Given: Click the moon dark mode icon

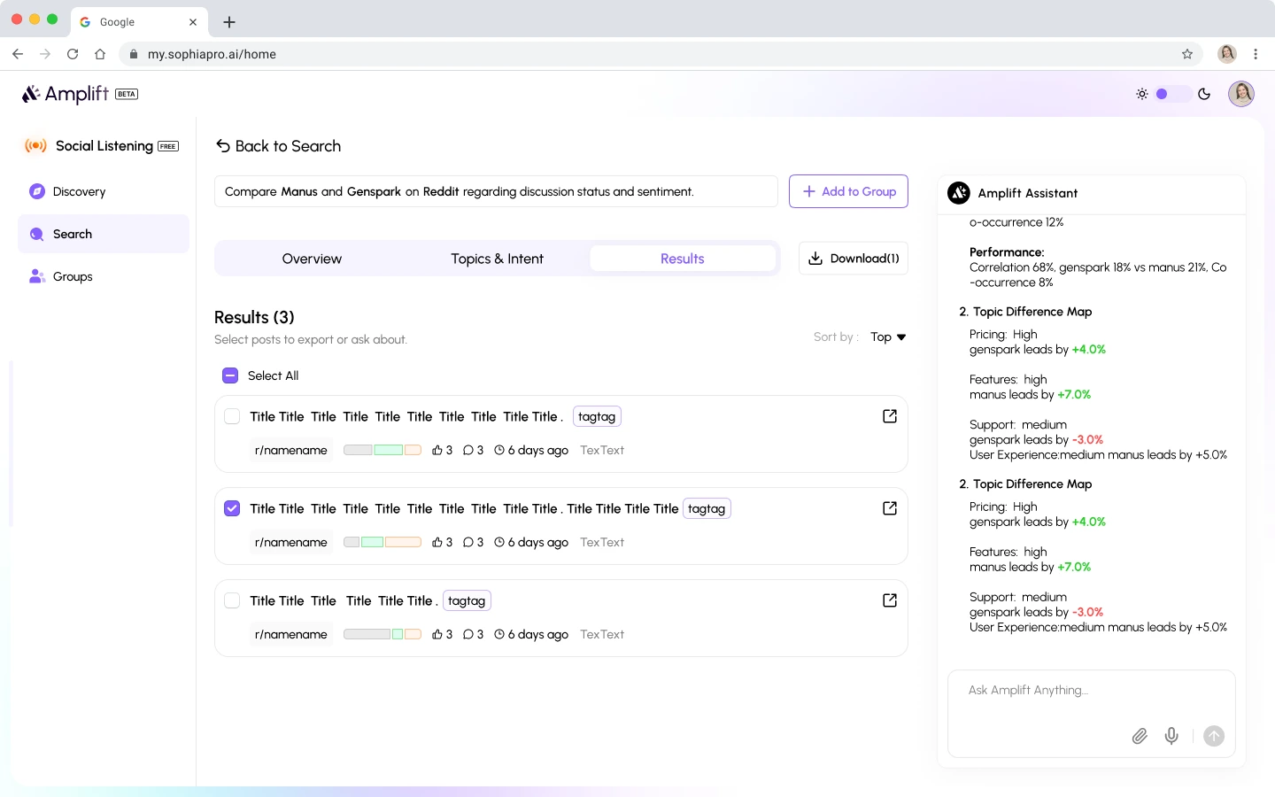Looking at the screenshot, I should click(1204, 94).
